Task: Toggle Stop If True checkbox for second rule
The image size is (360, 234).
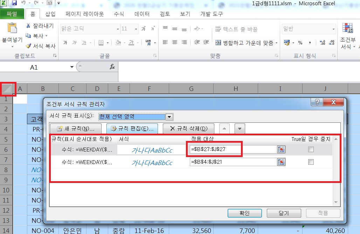Action: (311, 162)
